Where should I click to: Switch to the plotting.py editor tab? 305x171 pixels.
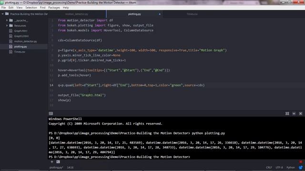[134, 14]
